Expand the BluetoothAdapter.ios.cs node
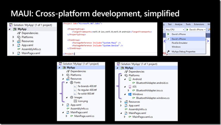Viewport: 221px width, 125px height. coord(128,90)
